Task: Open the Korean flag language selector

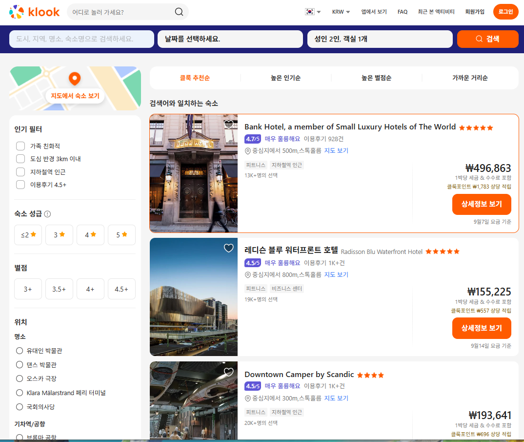Action: (x=313, y=12)
